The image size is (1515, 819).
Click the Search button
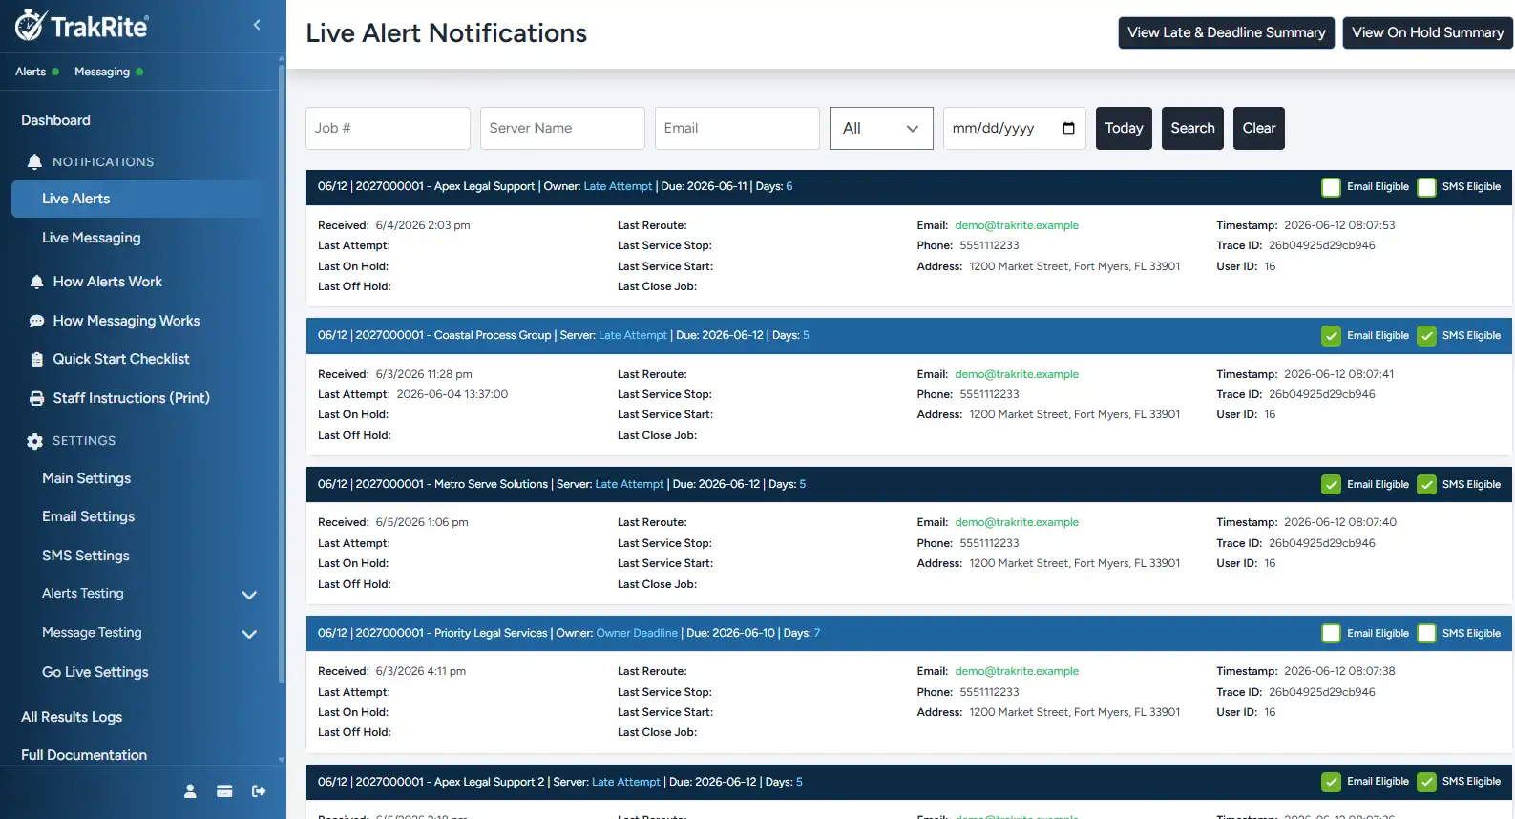coord(1192,128)
